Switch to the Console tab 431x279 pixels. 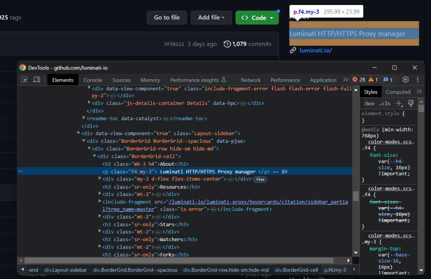click(x=93, y=80)
